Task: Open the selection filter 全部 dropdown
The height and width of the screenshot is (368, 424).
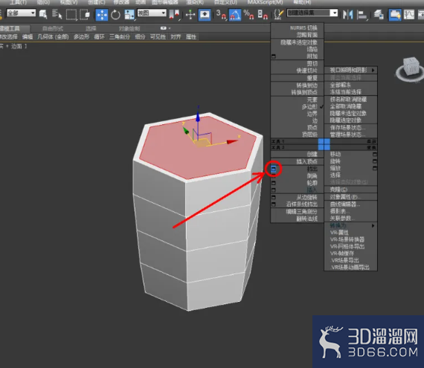Action: (21, 13)
